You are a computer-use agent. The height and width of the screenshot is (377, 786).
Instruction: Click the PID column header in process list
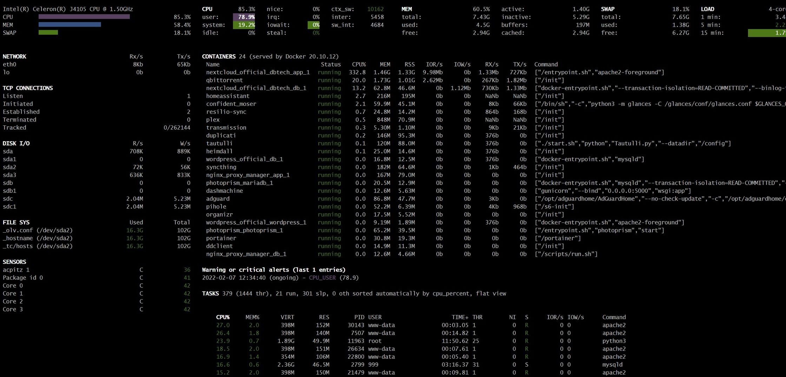[x=359, y=317]
